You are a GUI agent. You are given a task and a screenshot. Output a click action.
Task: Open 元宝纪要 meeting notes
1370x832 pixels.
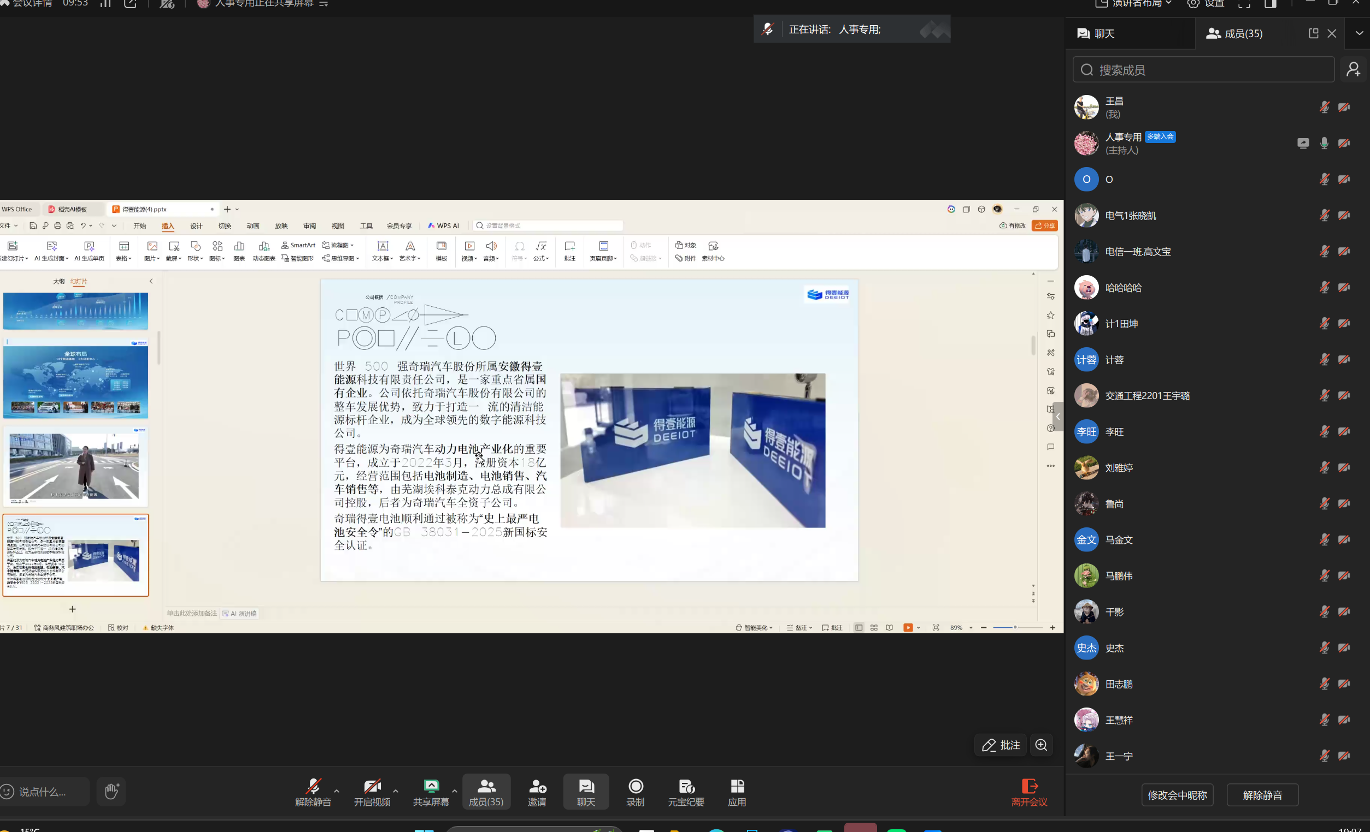[x=686, y=792]
